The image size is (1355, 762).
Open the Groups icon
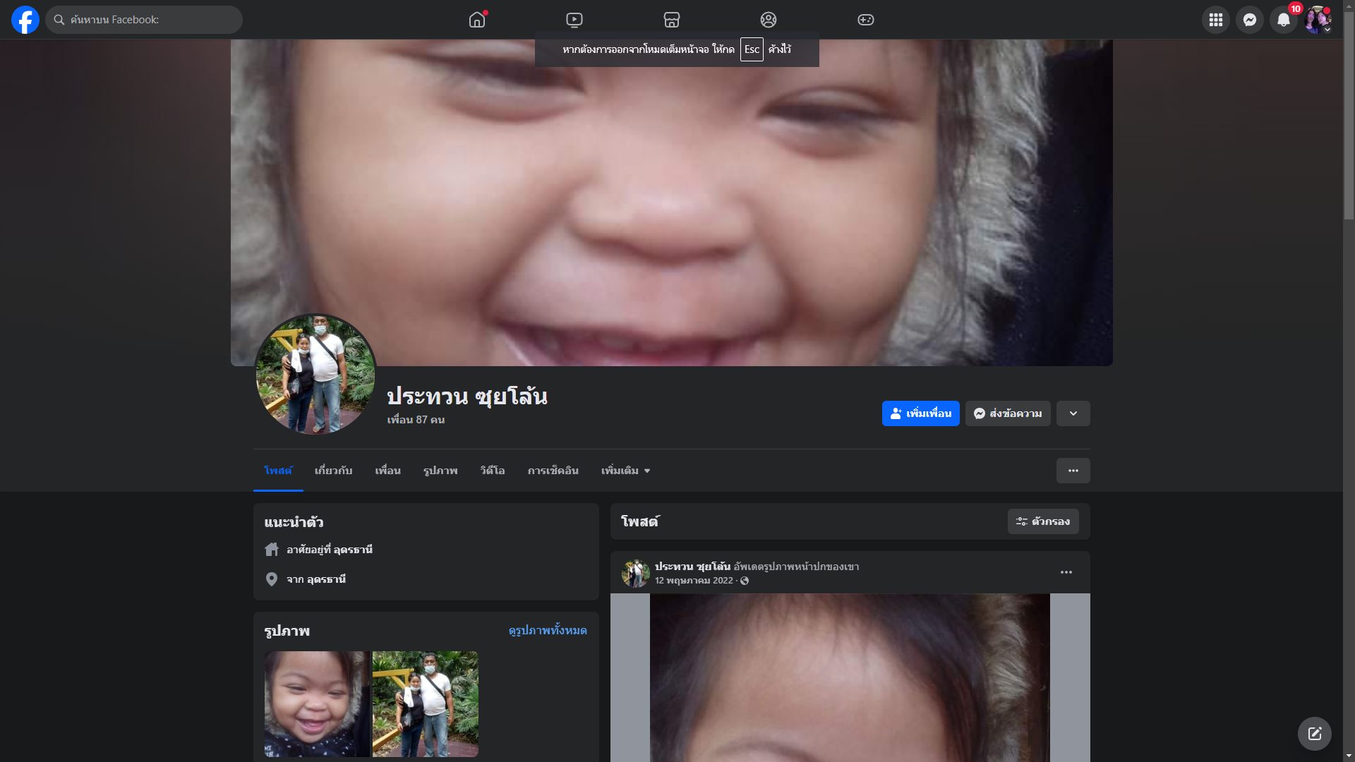tap(769, 20)
